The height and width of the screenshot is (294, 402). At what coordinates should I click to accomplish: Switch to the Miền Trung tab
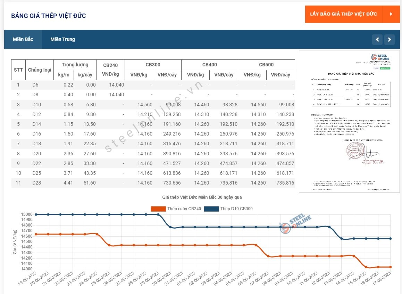62,39
